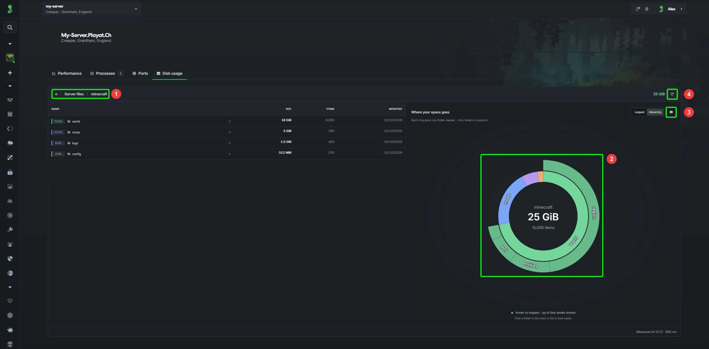
Task: Click the plus icon to add a server
Action: click(10, 73)
